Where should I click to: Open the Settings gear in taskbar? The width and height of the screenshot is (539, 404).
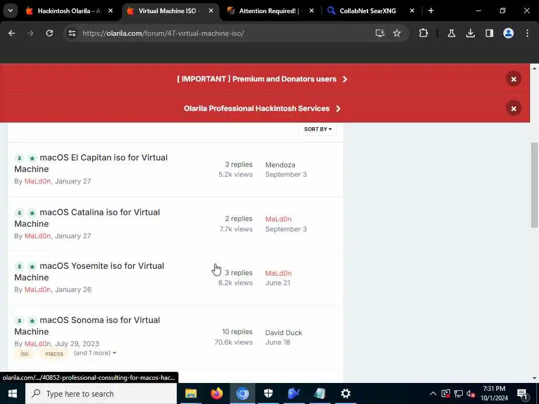point(345,393)
